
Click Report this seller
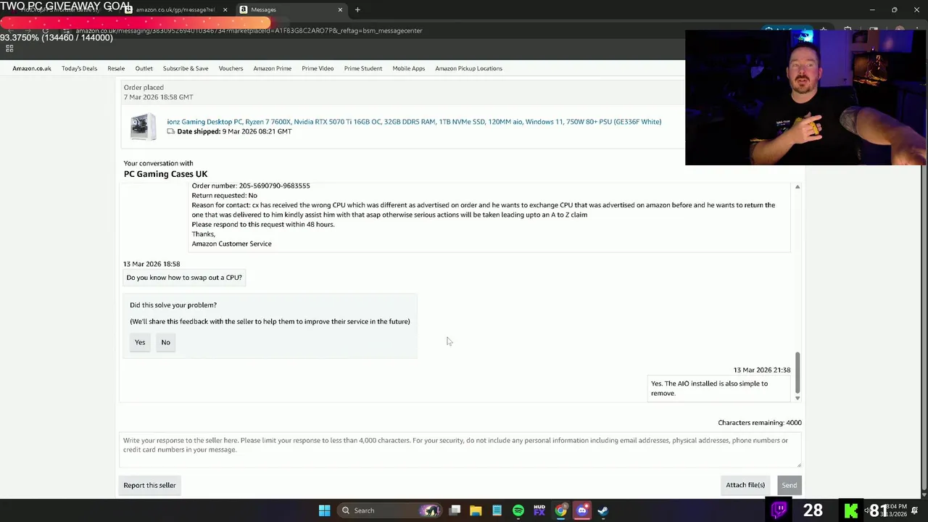[x=149, y=485]
